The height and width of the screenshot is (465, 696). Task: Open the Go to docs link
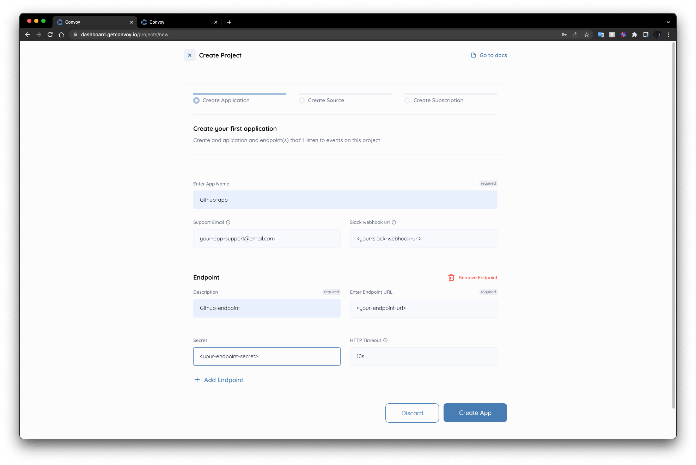[489, 55]
